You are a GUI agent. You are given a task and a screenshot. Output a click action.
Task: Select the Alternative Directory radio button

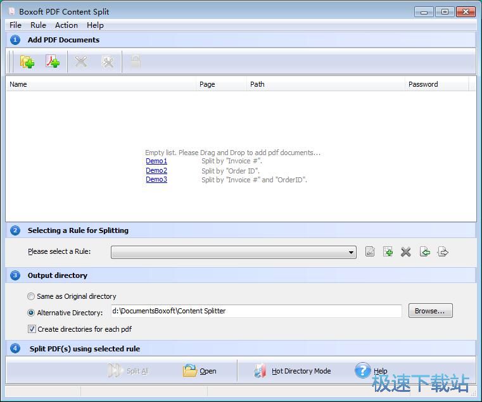(x=31, y=313)
